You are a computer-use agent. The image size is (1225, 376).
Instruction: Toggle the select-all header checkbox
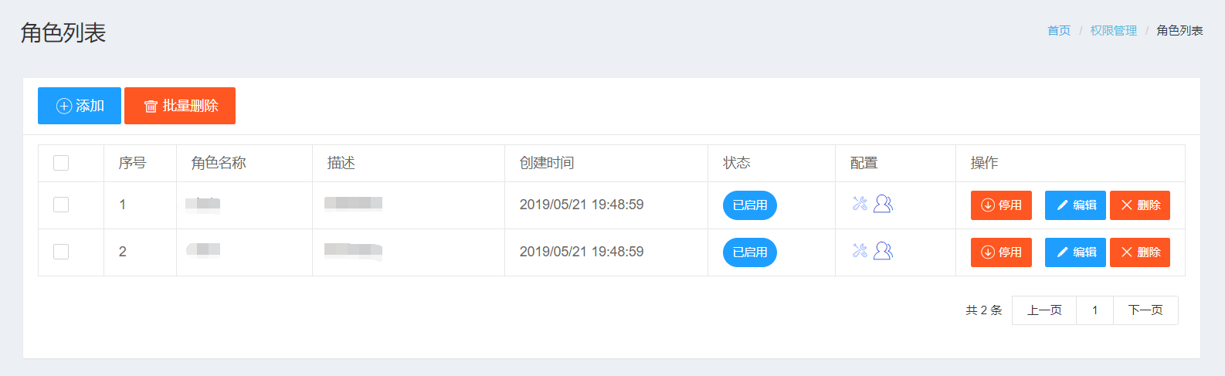[61, 163]
